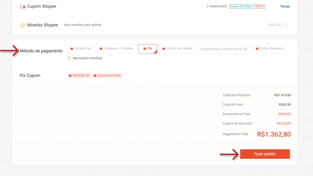
Task: Click the R$1.419,90 products total
Action: click(x=283, y=95)
